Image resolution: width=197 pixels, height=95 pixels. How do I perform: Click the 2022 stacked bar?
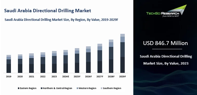(x=43, y=63)
